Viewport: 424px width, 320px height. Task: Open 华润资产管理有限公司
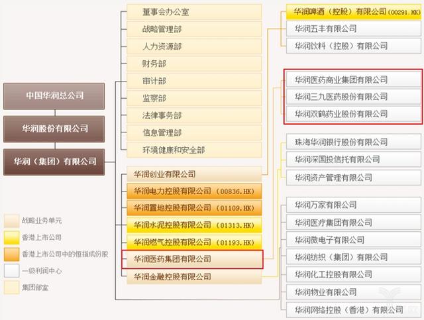coord(354,178)
